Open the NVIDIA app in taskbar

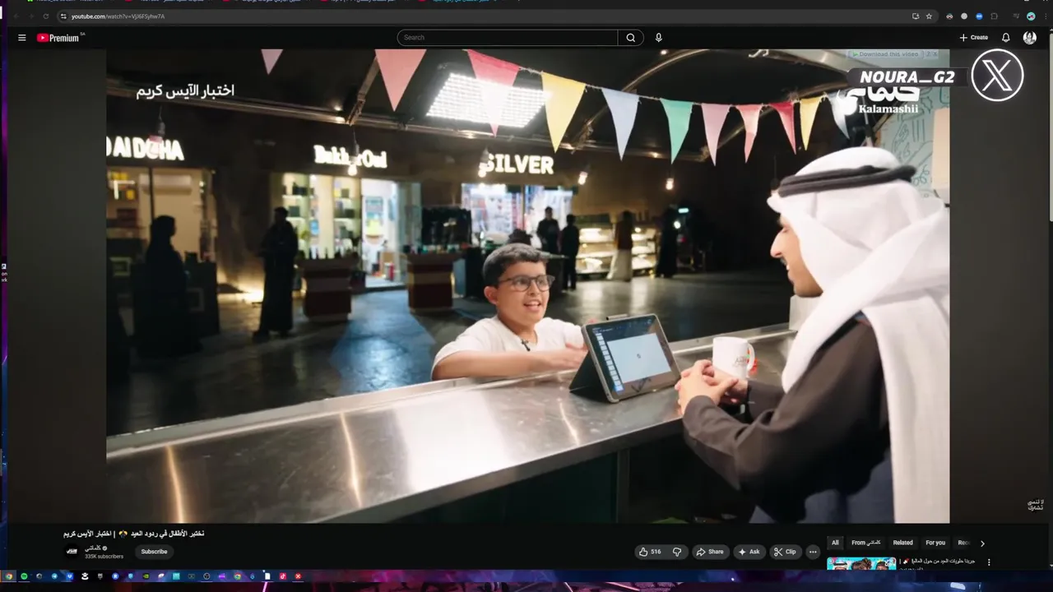pyautogui.click(x=146, y=576)
